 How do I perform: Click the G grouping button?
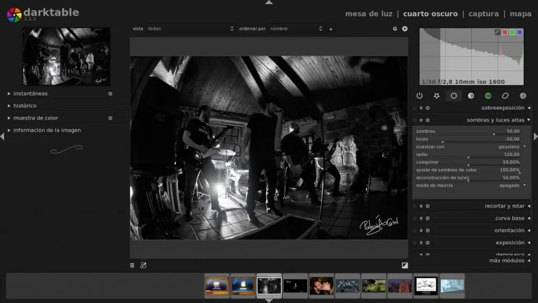click(395, 29)
